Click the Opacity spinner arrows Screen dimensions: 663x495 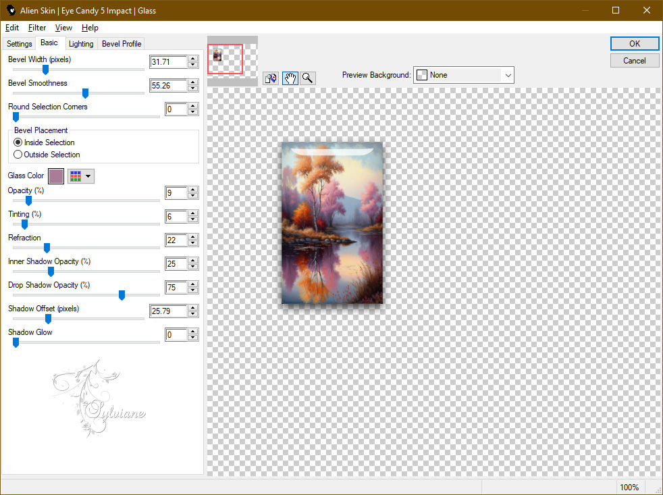click(x=193, y=193)
